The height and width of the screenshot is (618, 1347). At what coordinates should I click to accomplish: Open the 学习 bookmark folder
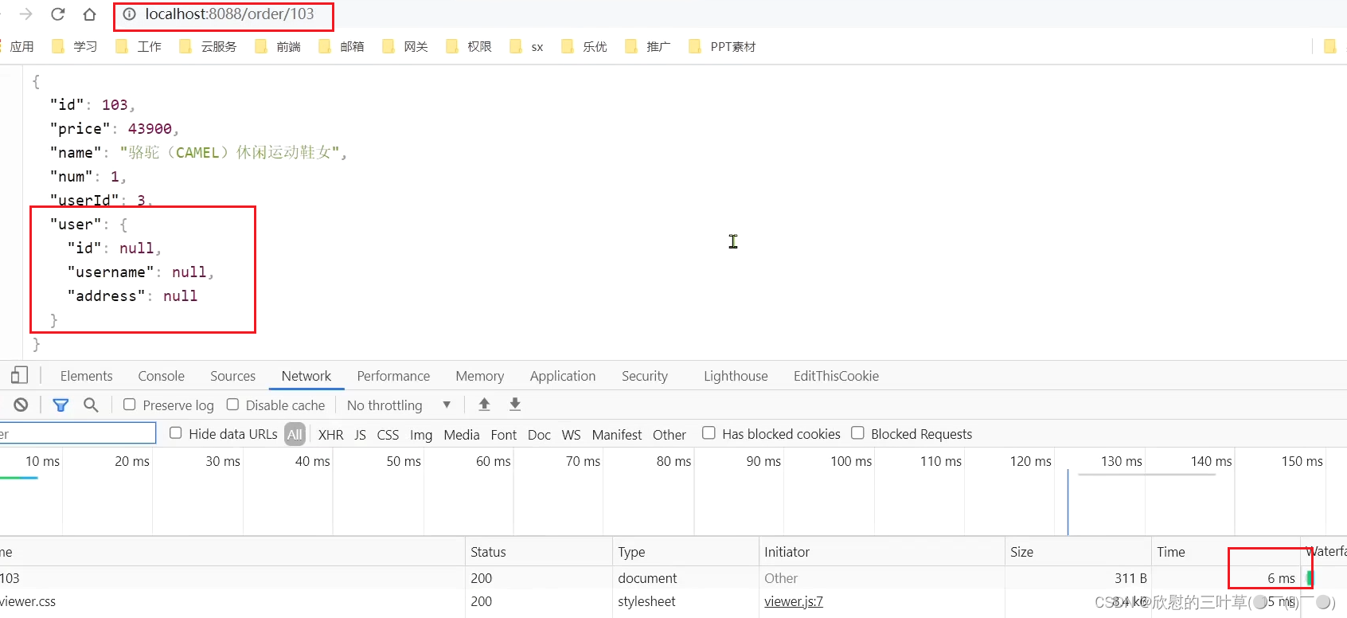[x=75, y=46]
